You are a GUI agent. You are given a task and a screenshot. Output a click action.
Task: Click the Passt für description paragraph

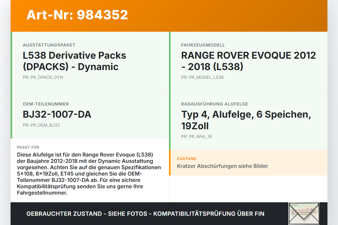(x=89, y=174)
